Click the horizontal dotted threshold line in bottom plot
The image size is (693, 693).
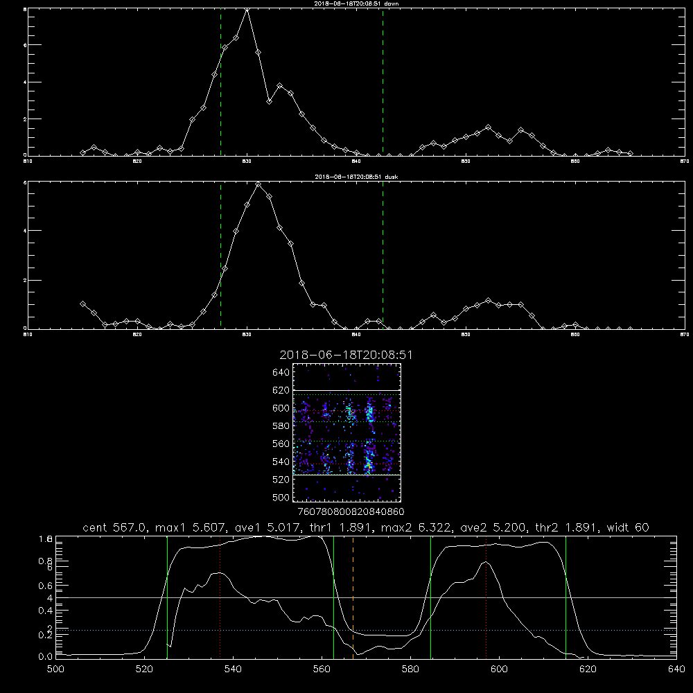pos(366,630)
